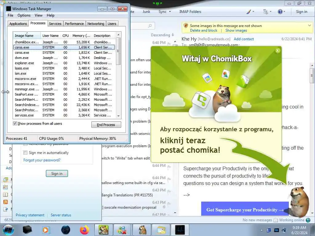Click the tray icon left of the monitor icon

269,230
